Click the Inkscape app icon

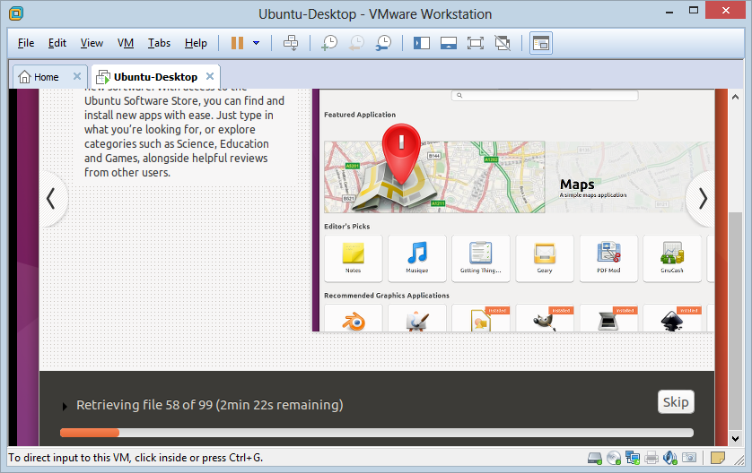pos(672,322)
